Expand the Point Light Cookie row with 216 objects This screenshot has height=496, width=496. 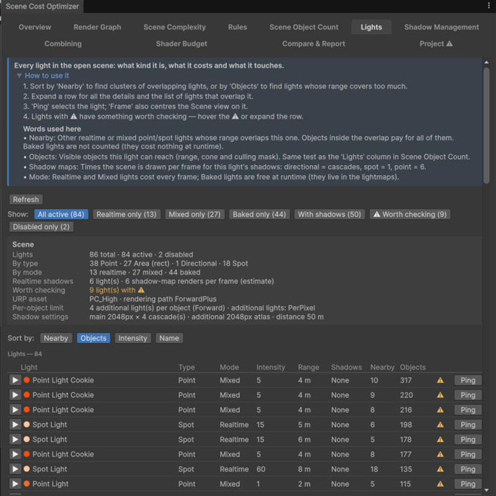point(15,410)
